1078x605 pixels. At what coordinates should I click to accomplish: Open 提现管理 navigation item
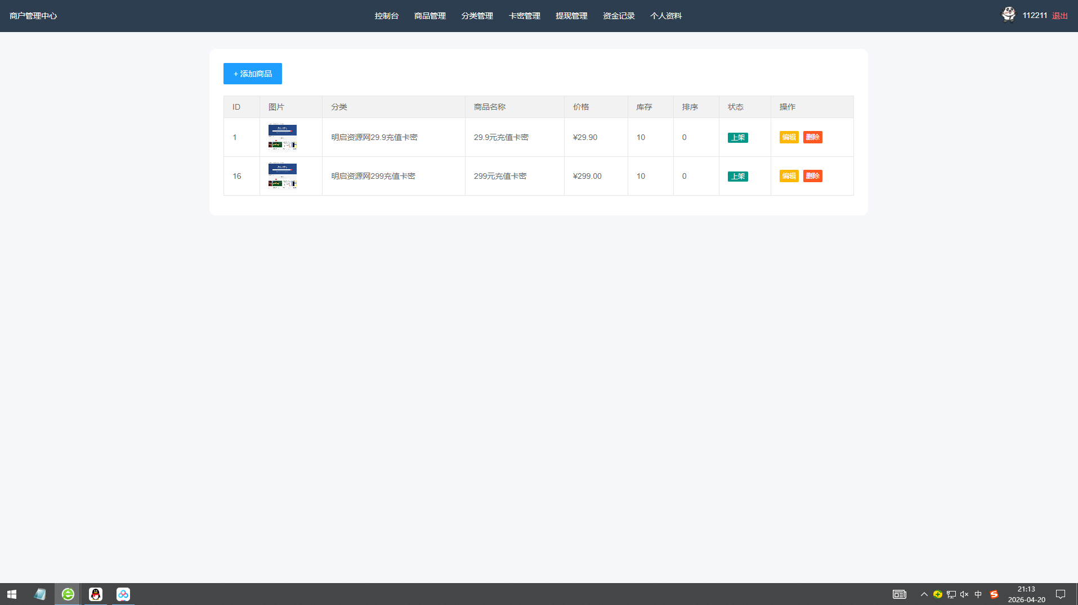[x=571, y=16]
